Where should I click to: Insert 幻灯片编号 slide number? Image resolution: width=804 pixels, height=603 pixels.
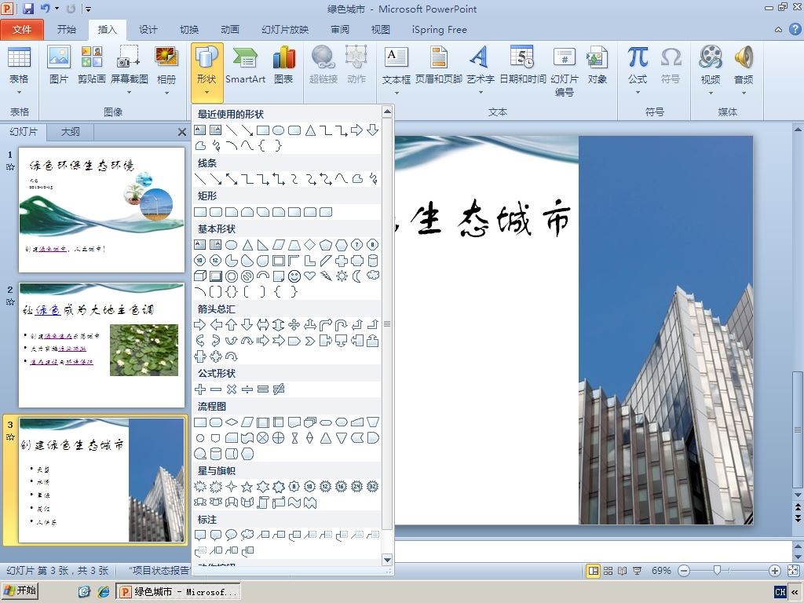point(564,71)
